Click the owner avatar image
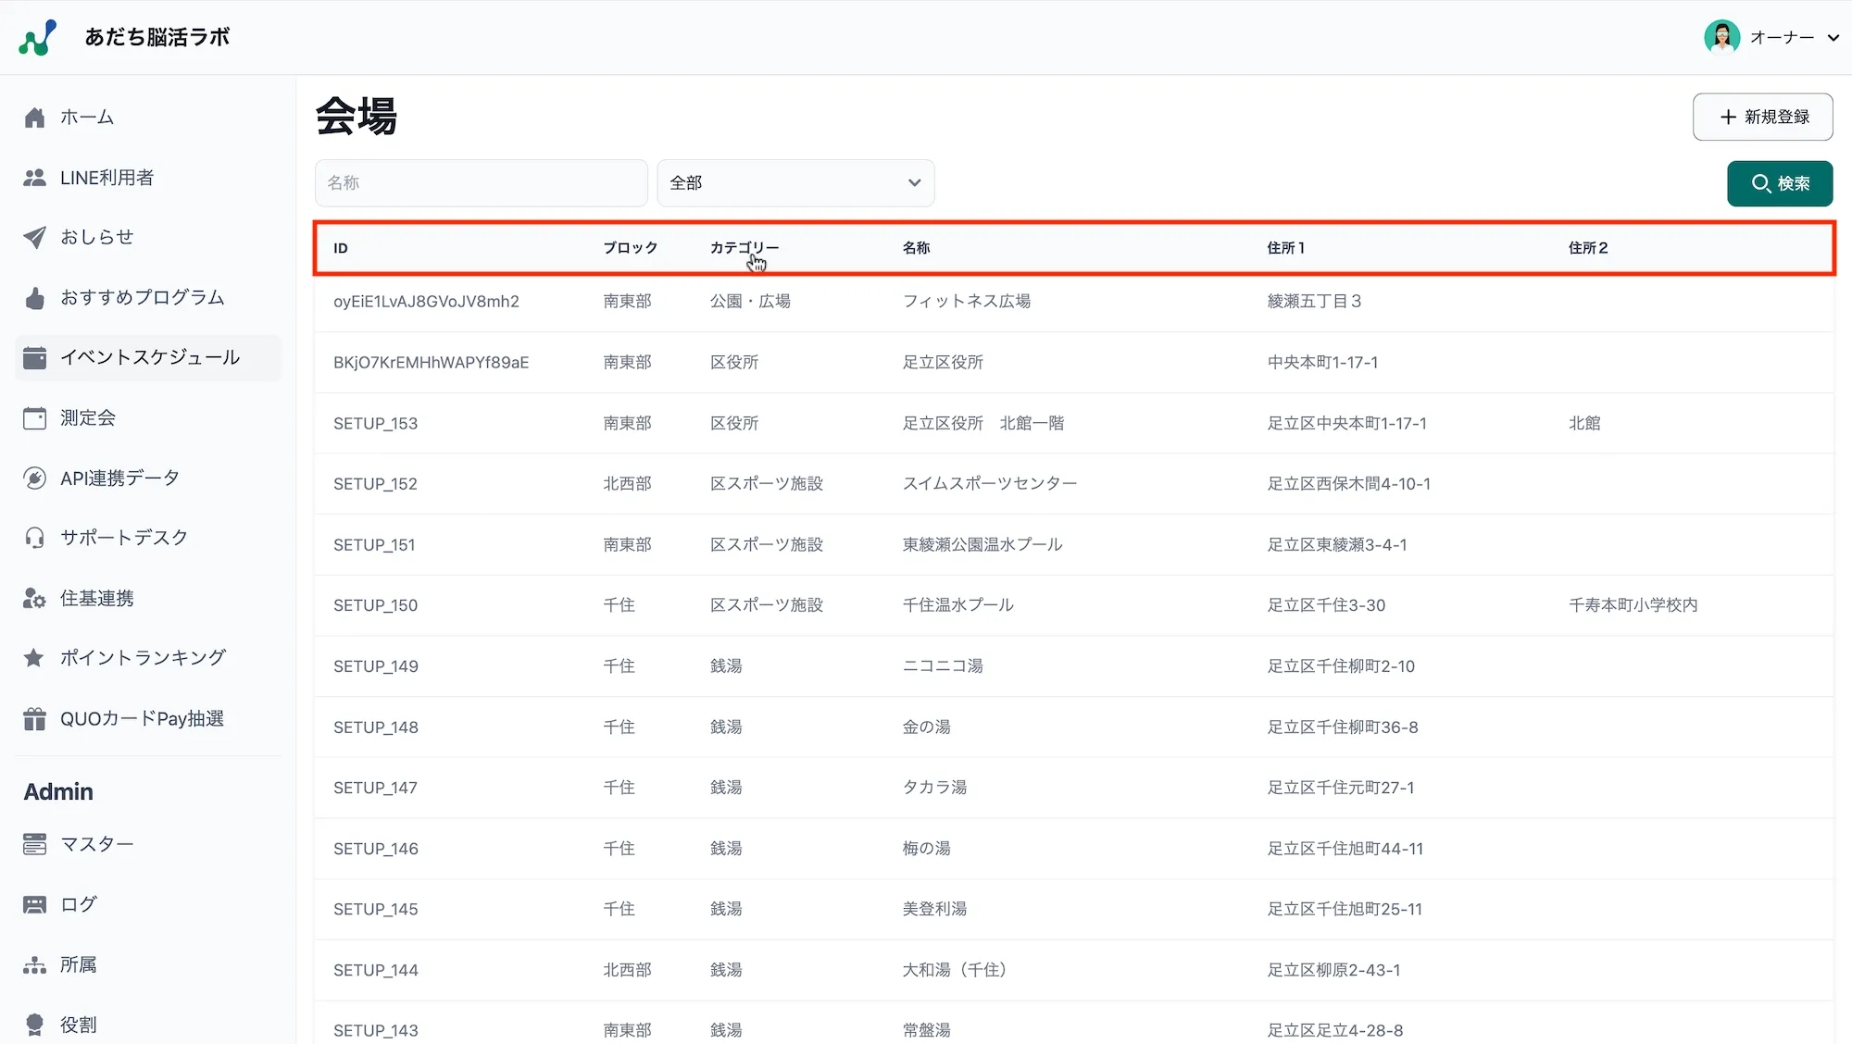The height and width of the screenshot is (1044, 1852). point(1721,38)
